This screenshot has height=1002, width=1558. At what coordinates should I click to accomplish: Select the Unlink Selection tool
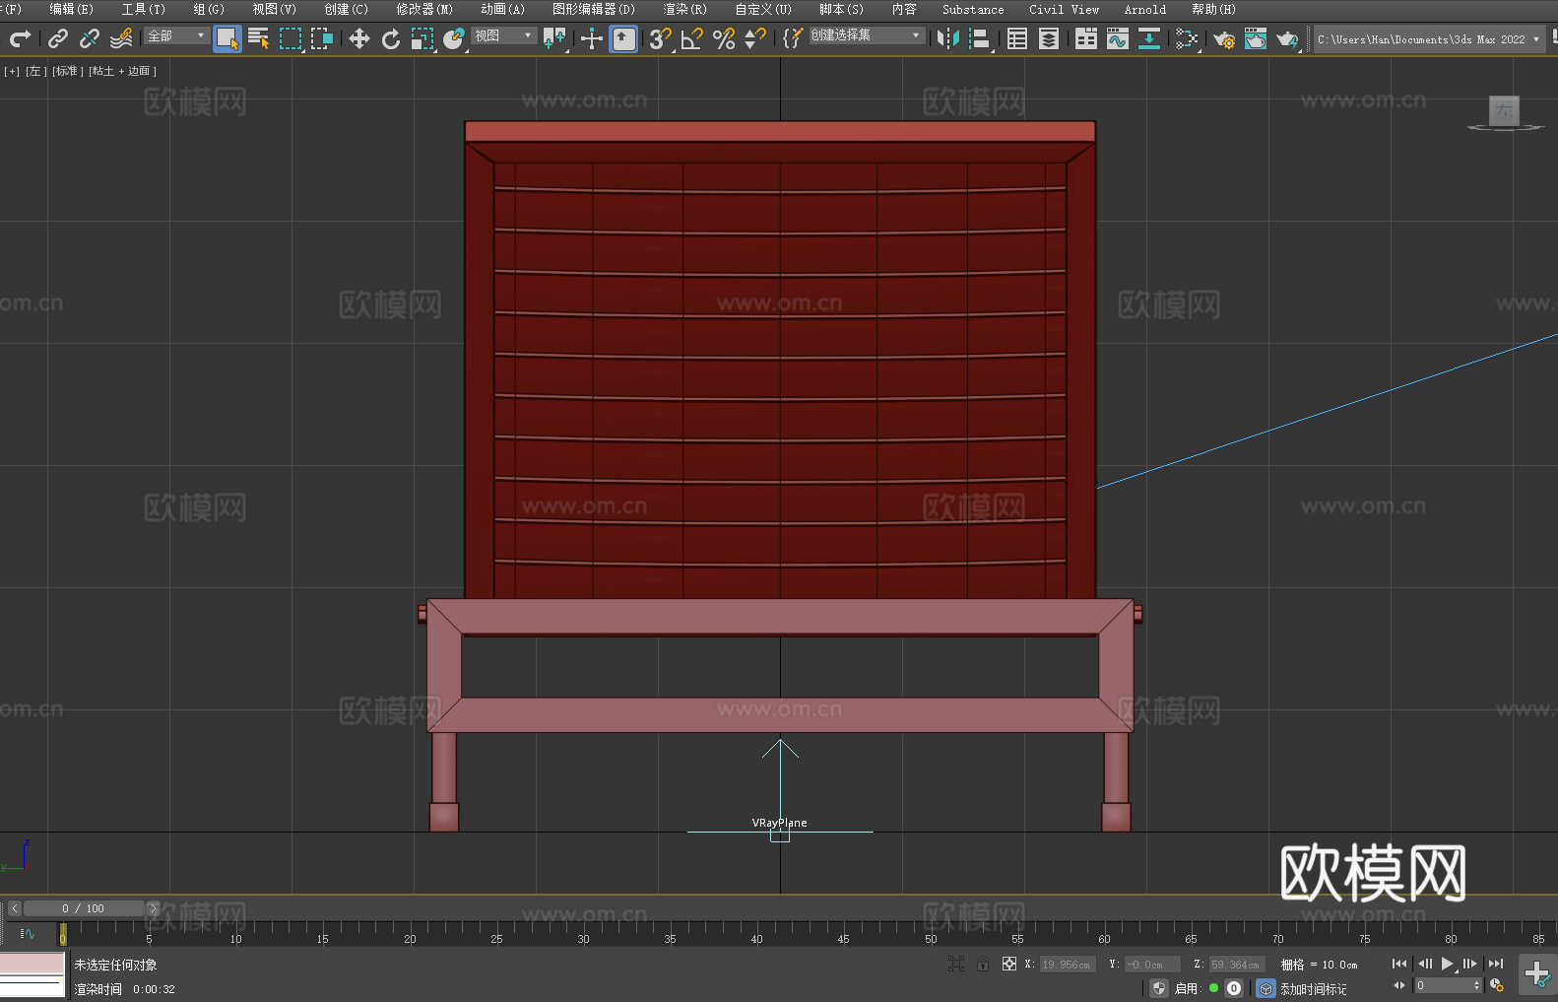90,38
